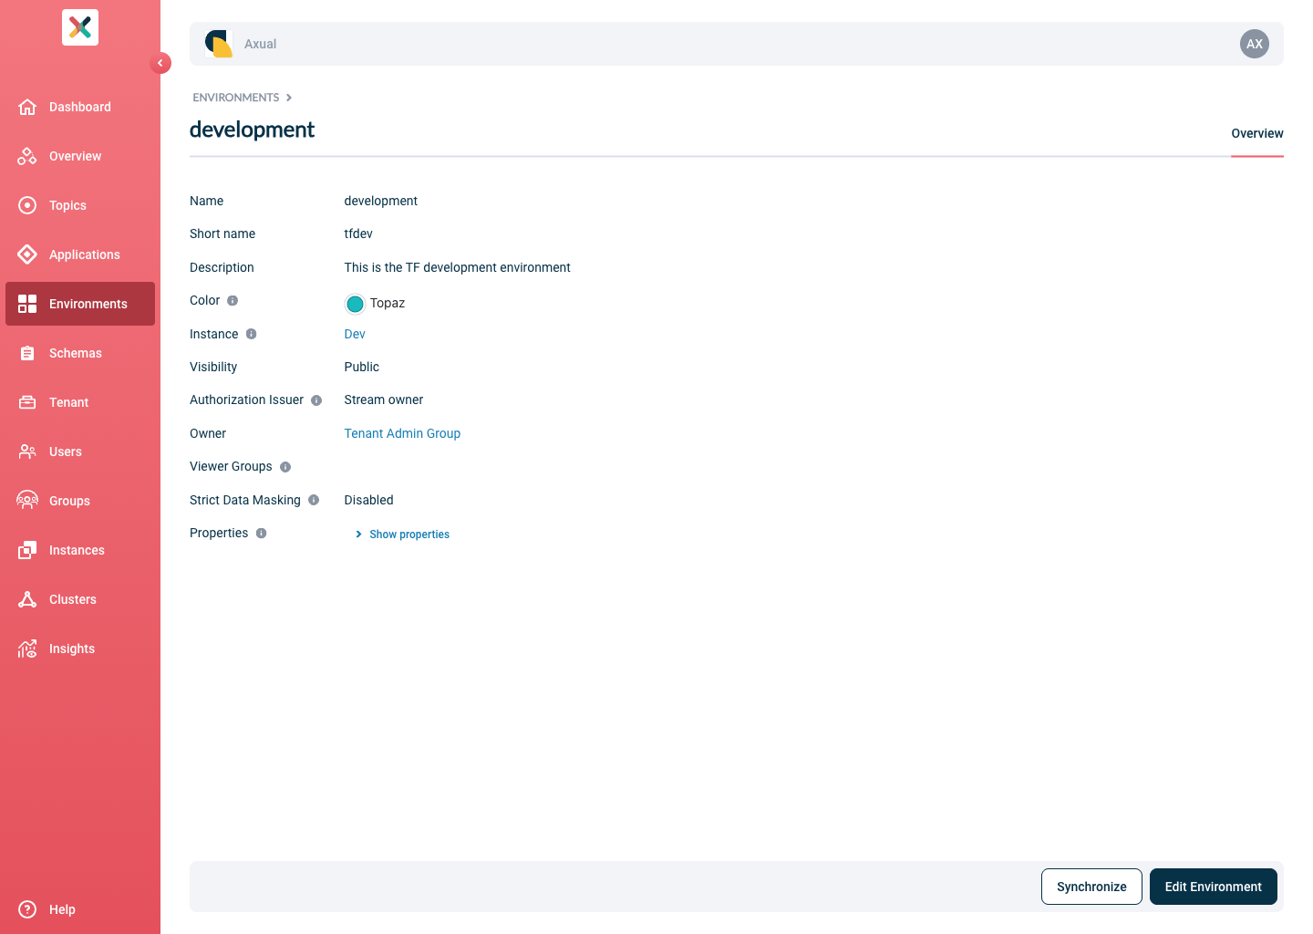
Task: Click the Topaz color swatch
Action: (355, 304)
